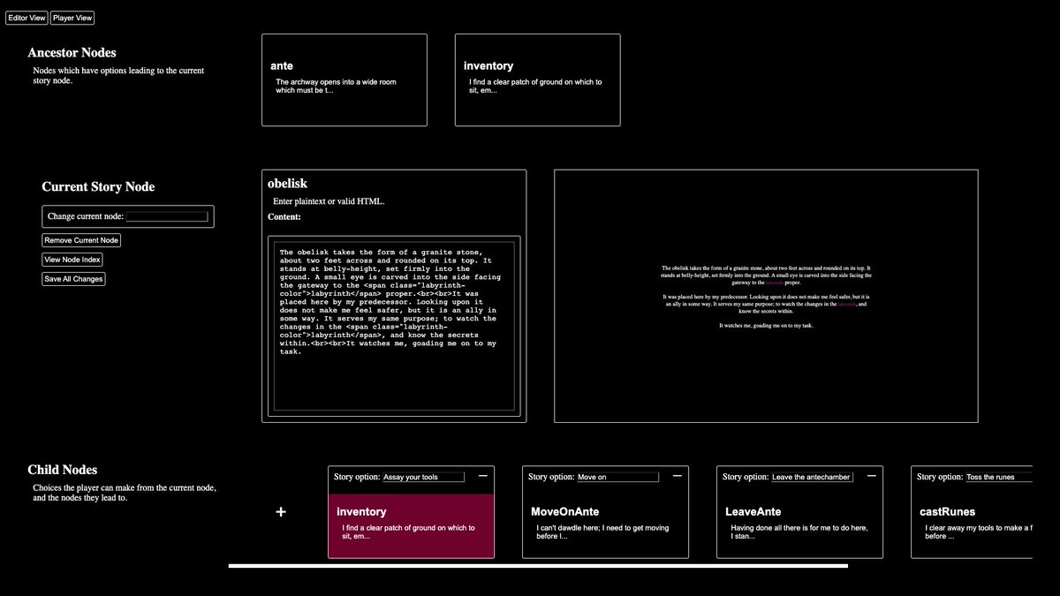This screenshot has height=596, width=1060.
Task: Open the 'inventory' ancestor node
Action: coord(537,79)
